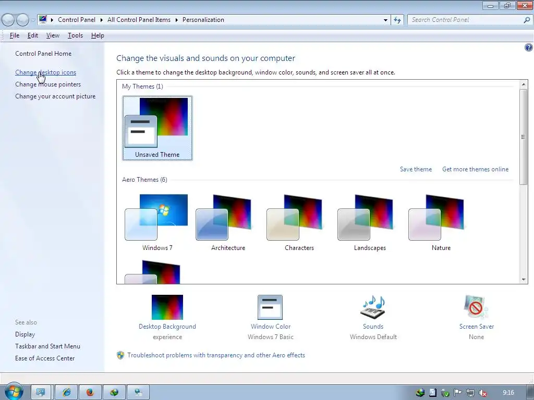The height and width of the screenshot is (400, 534).
Task: Click the Action Center flag tray icon
Action: tap(458, 393)
